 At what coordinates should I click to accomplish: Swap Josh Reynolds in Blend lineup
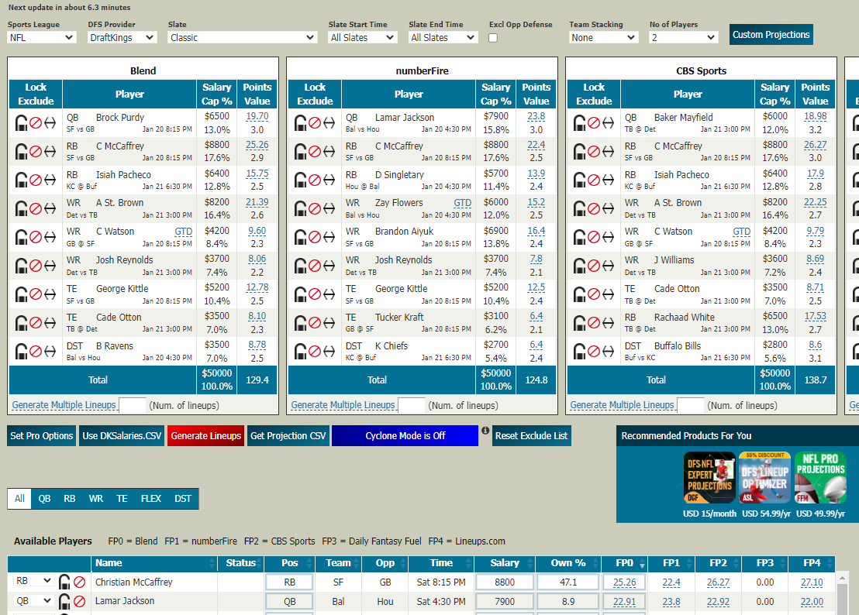click(50, 266)
